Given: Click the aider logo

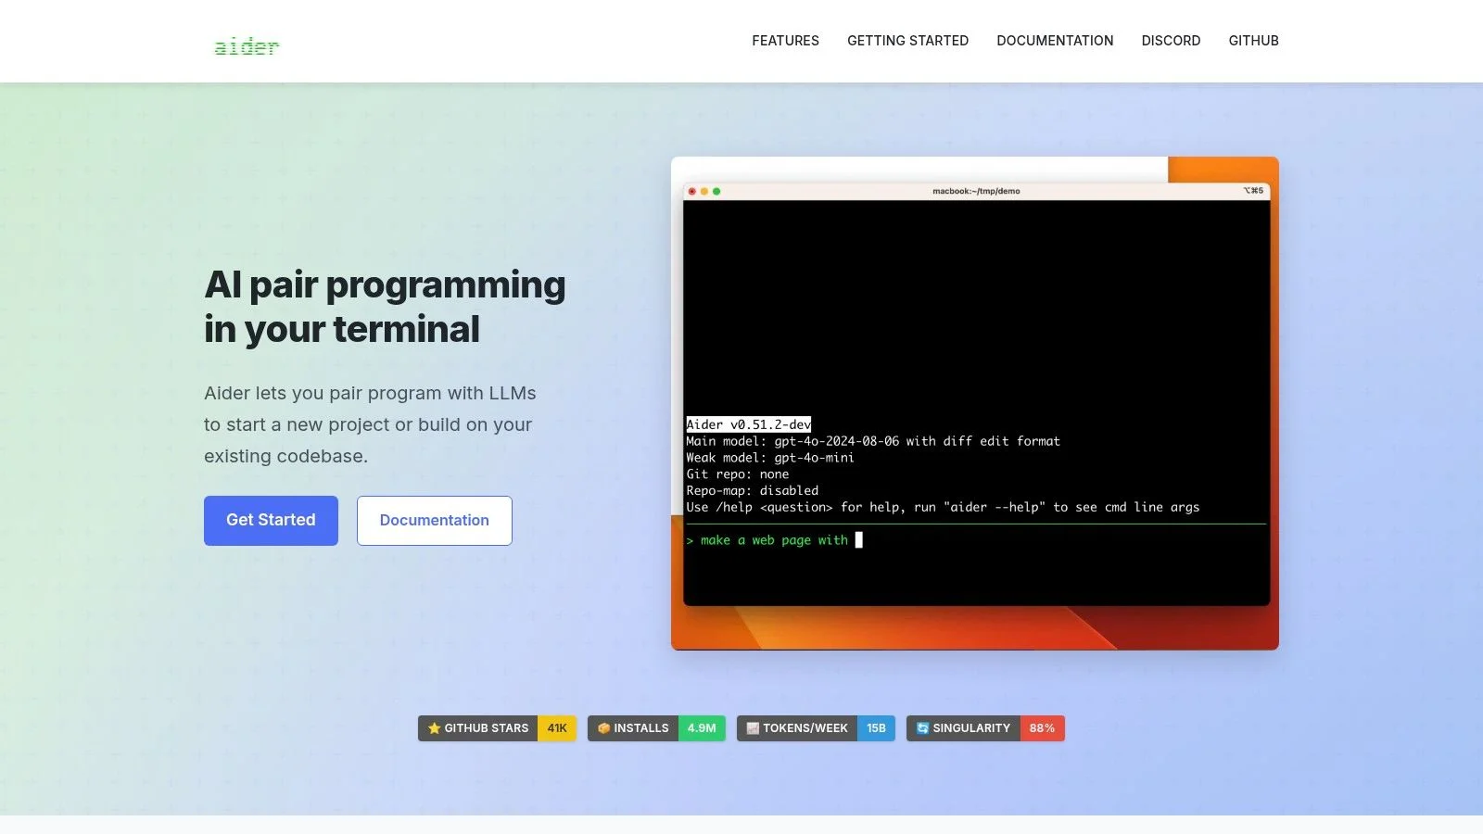Looking at the screenshot, I should (247, 46).
